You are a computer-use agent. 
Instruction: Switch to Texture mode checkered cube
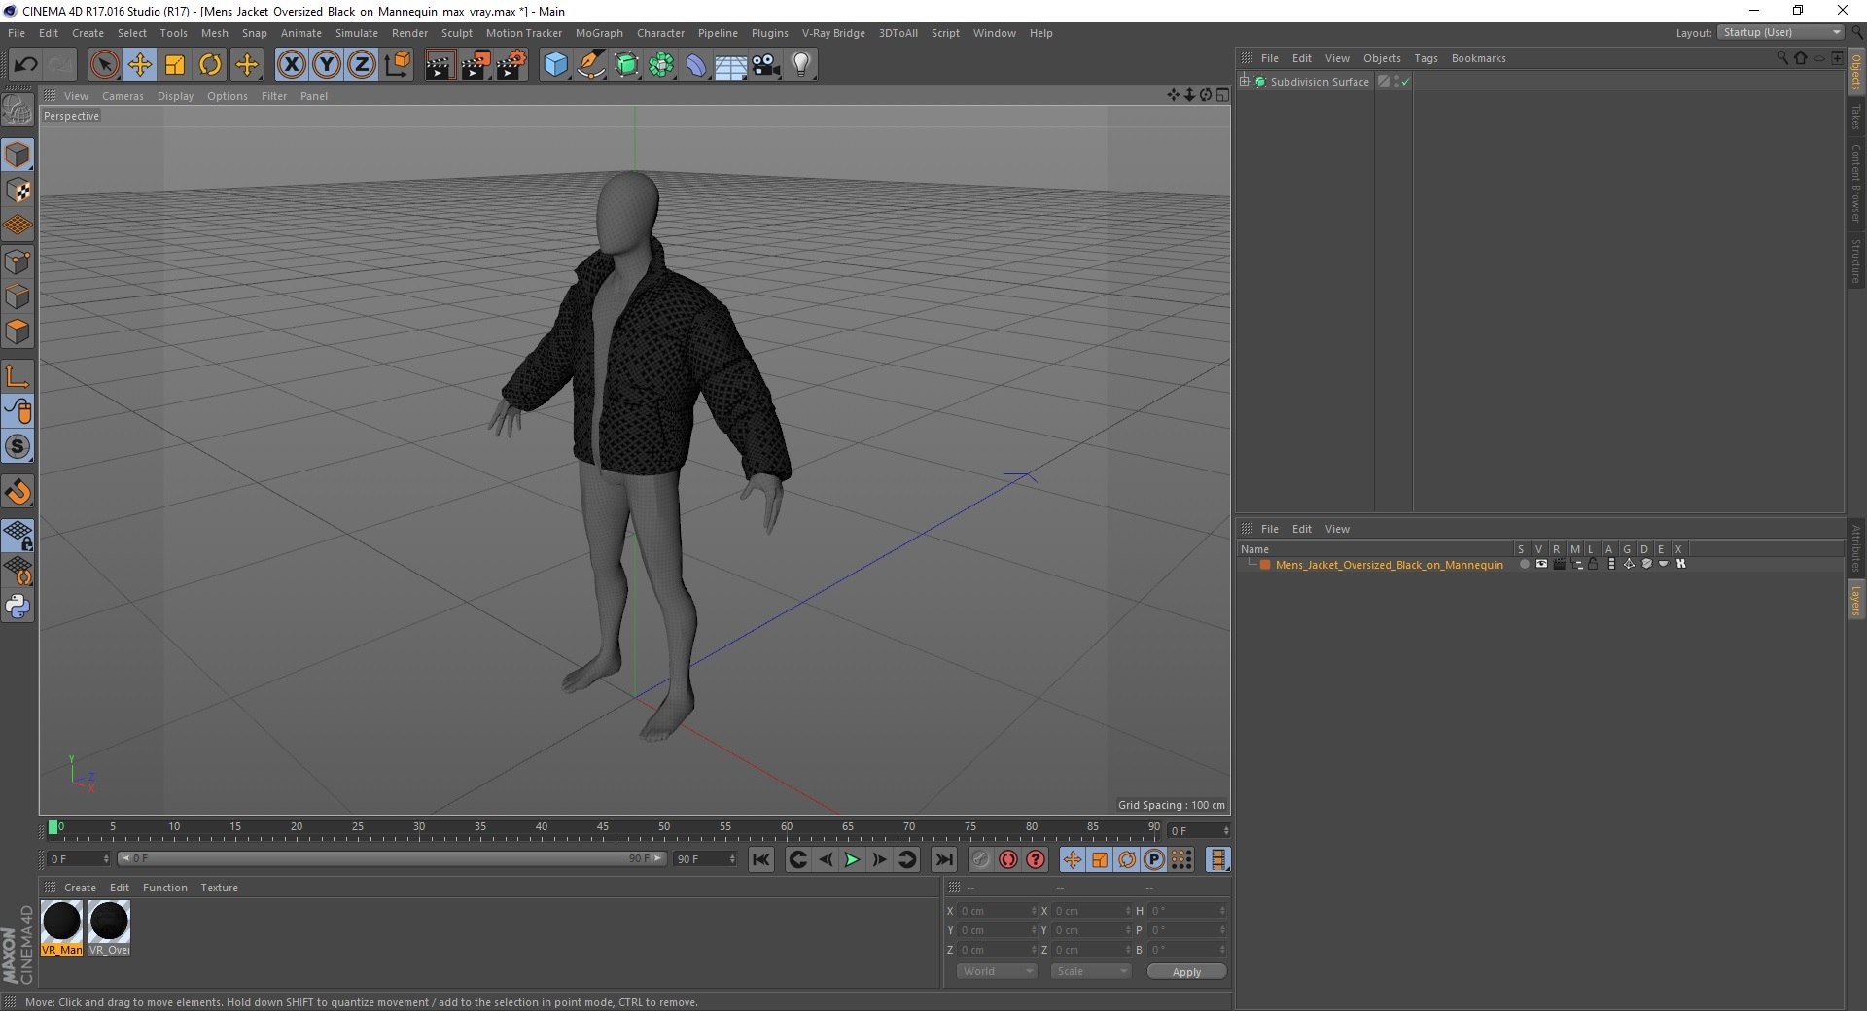point(18,191)
